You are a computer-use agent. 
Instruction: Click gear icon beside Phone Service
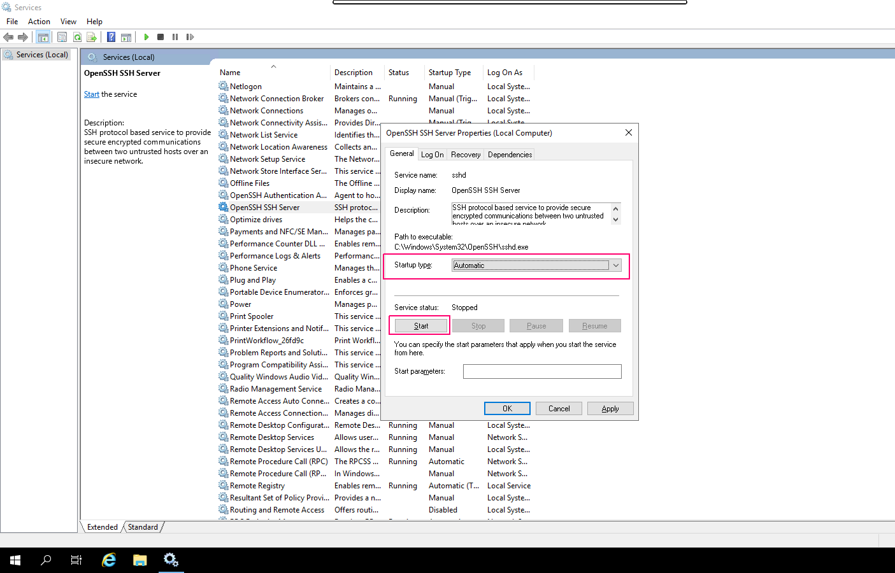point(223,267)
